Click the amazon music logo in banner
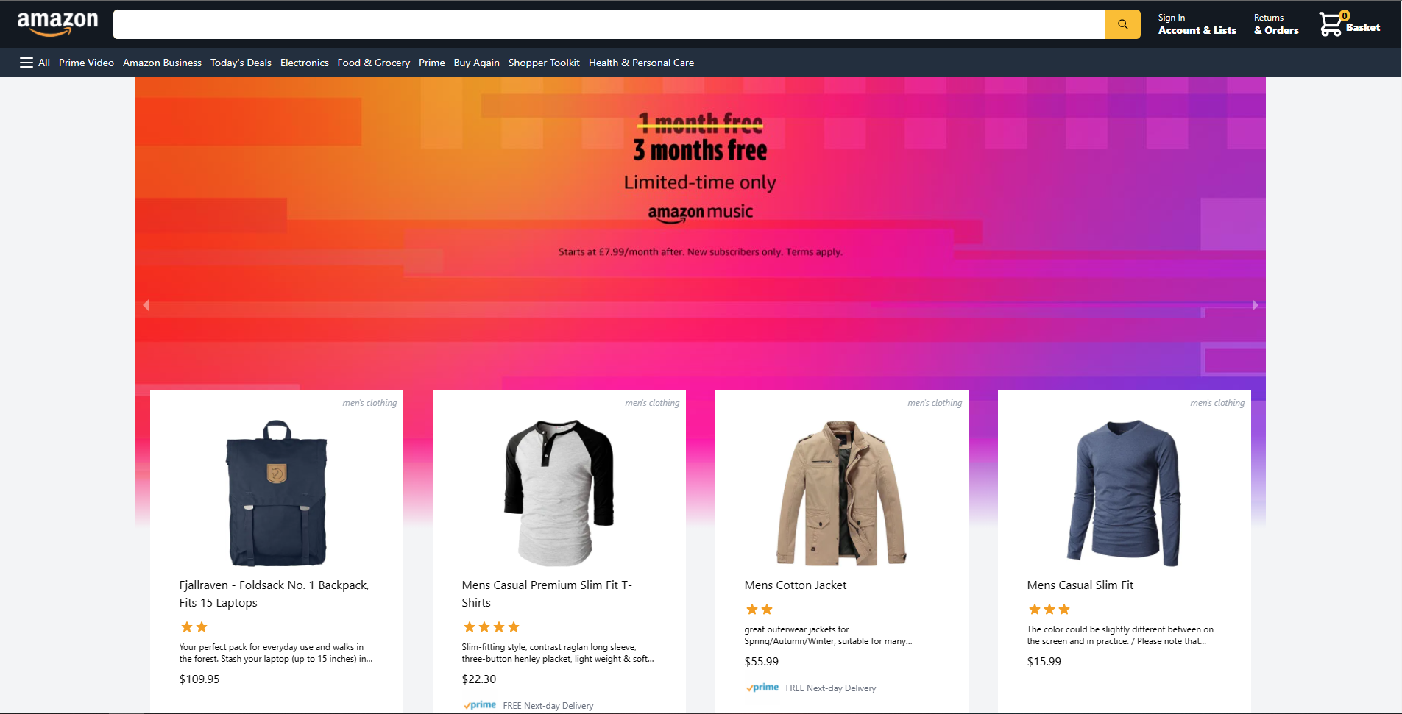 [700, 213]
